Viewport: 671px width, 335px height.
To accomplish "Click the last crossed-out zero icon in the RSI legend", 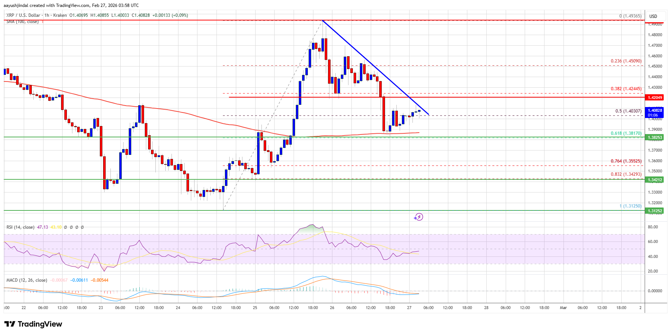I will point(83,226).
